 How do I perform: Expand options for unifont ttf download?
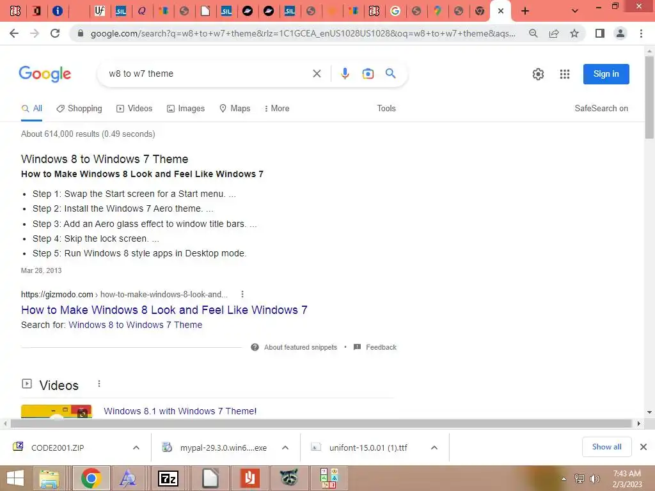click(434, 448)
